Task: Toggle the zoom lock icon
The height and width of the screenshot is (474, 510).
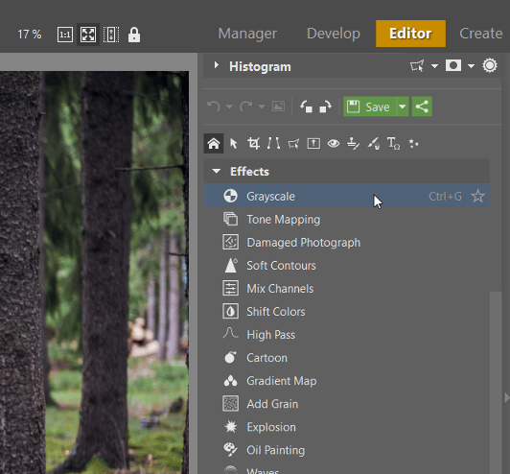Action: pyautogui.click(x=134, y=35)
